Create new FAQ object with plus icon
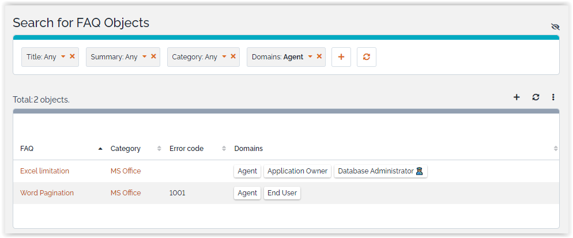This screenshot has width=573, height=238. pyautogui.click(x=517, y=97)
